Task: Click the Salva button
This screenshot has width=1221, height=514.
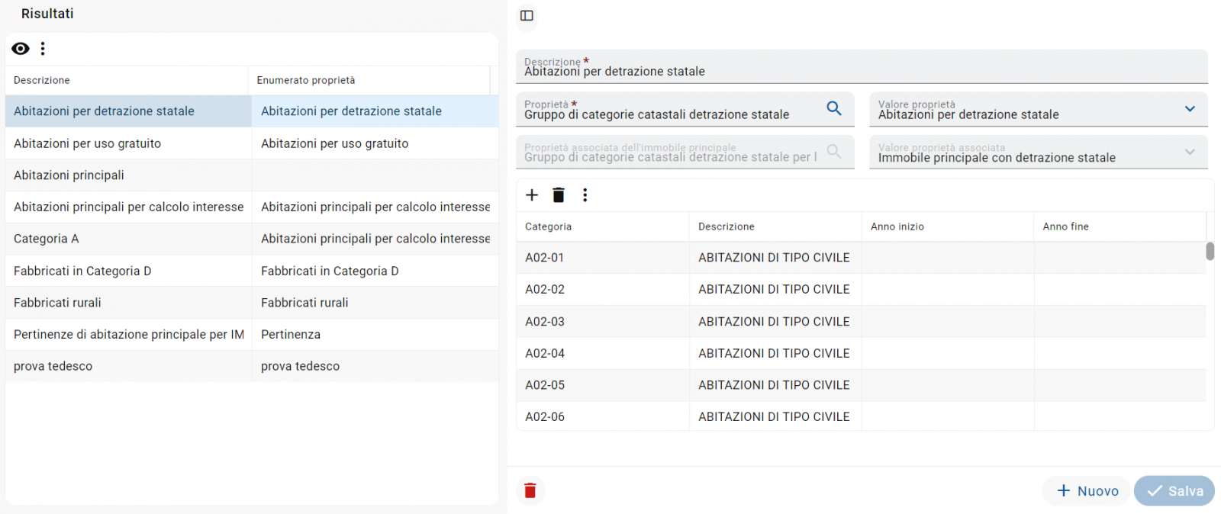Action: tap(1174, 491)
